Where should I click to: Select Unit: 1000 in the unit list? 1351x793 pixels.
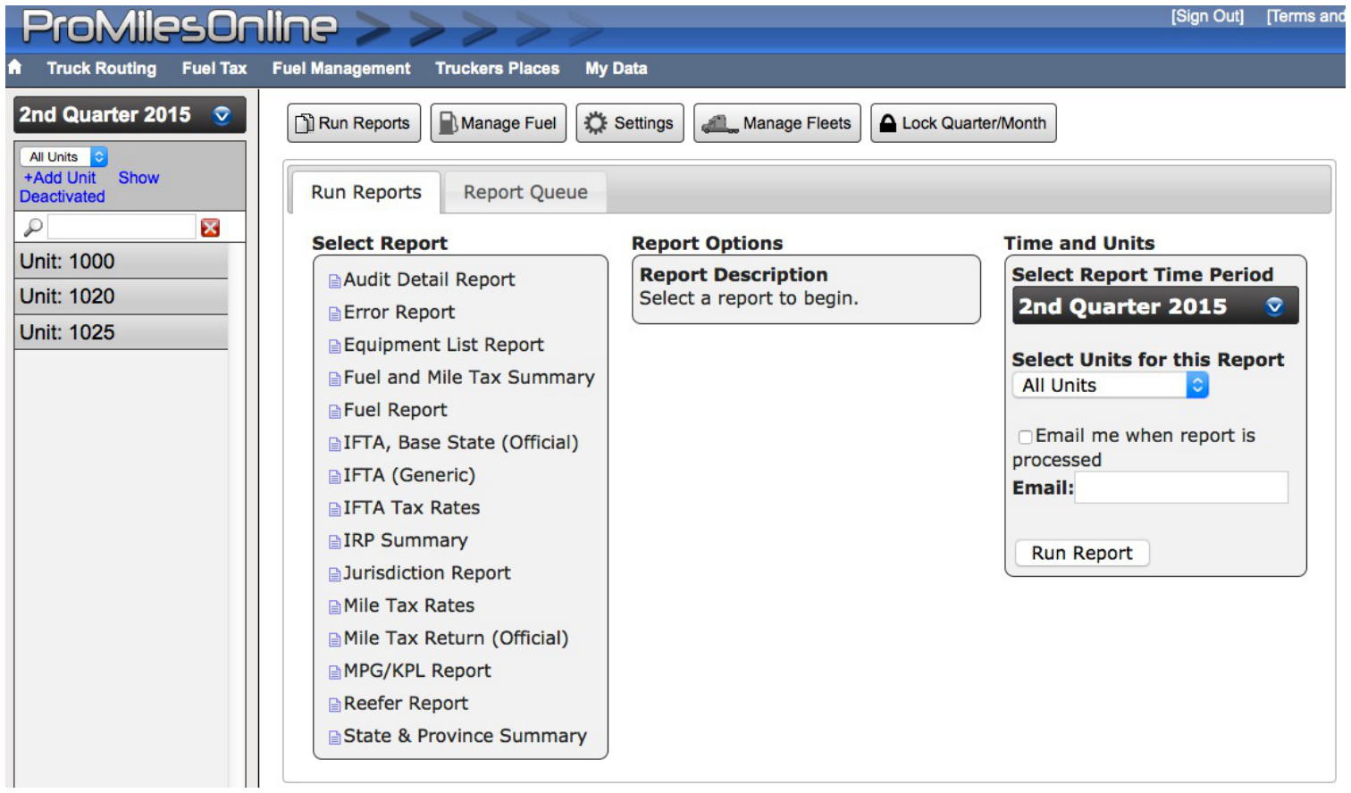point(121,262)
